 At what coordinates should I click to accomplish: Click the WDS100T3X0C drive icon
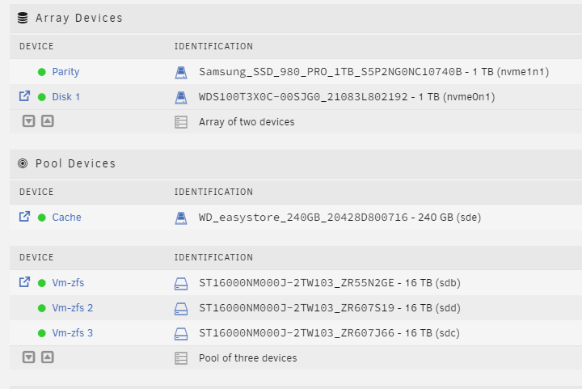coord(181,98)
